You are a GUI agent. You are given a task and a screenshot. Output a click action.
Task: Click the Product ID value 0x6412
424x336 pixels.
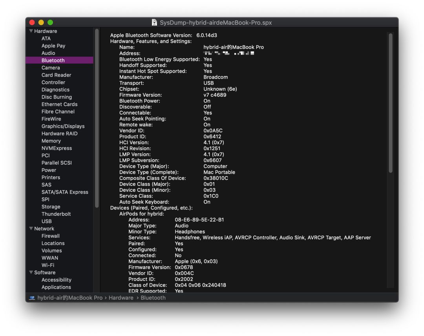coord(212,136)
